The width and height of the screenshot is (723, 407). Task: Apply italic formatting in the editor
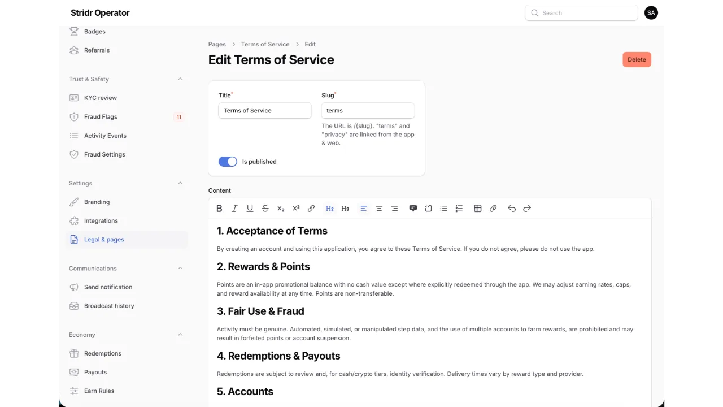tap(234, 209)
